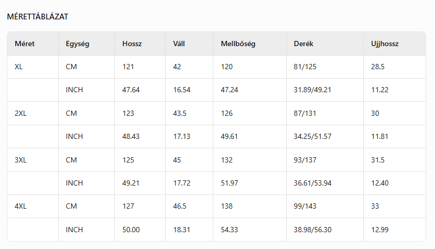Image resolution: width=435 pixels, height=249 pixels.
Task: Click the 47.64 inch length value
Action: tap(131, 90)
